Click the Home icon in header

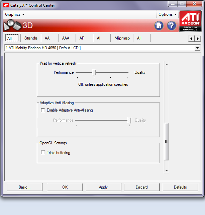point(159,25)
